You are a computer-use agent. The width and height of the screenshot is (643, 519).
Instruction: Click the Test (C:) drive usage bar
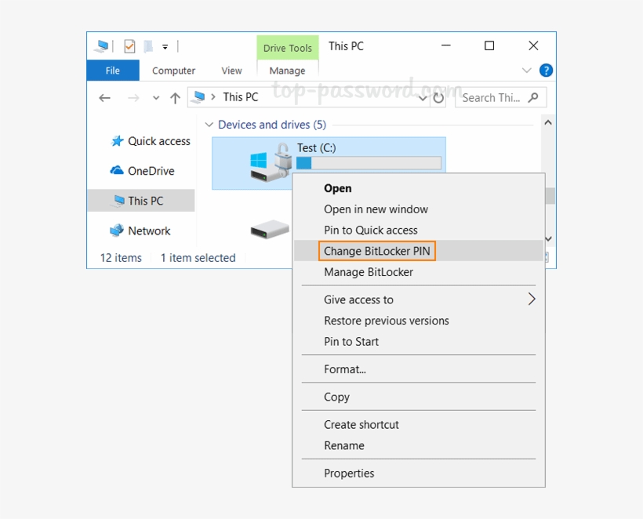[369, 163]
